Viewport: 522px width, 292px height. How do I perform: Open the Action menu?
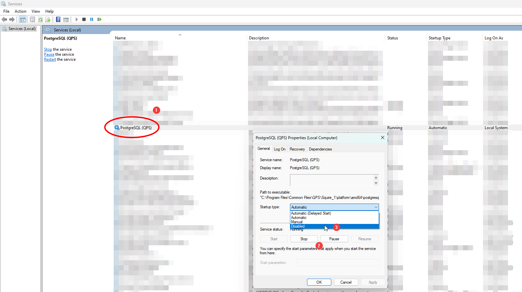20,11
